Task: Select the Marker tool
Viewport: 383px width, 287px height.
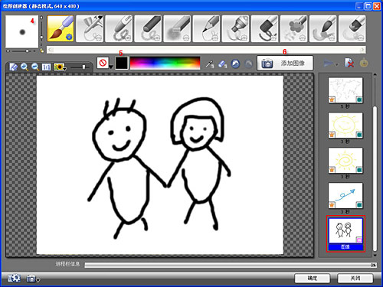Action: tap(235, 28)
